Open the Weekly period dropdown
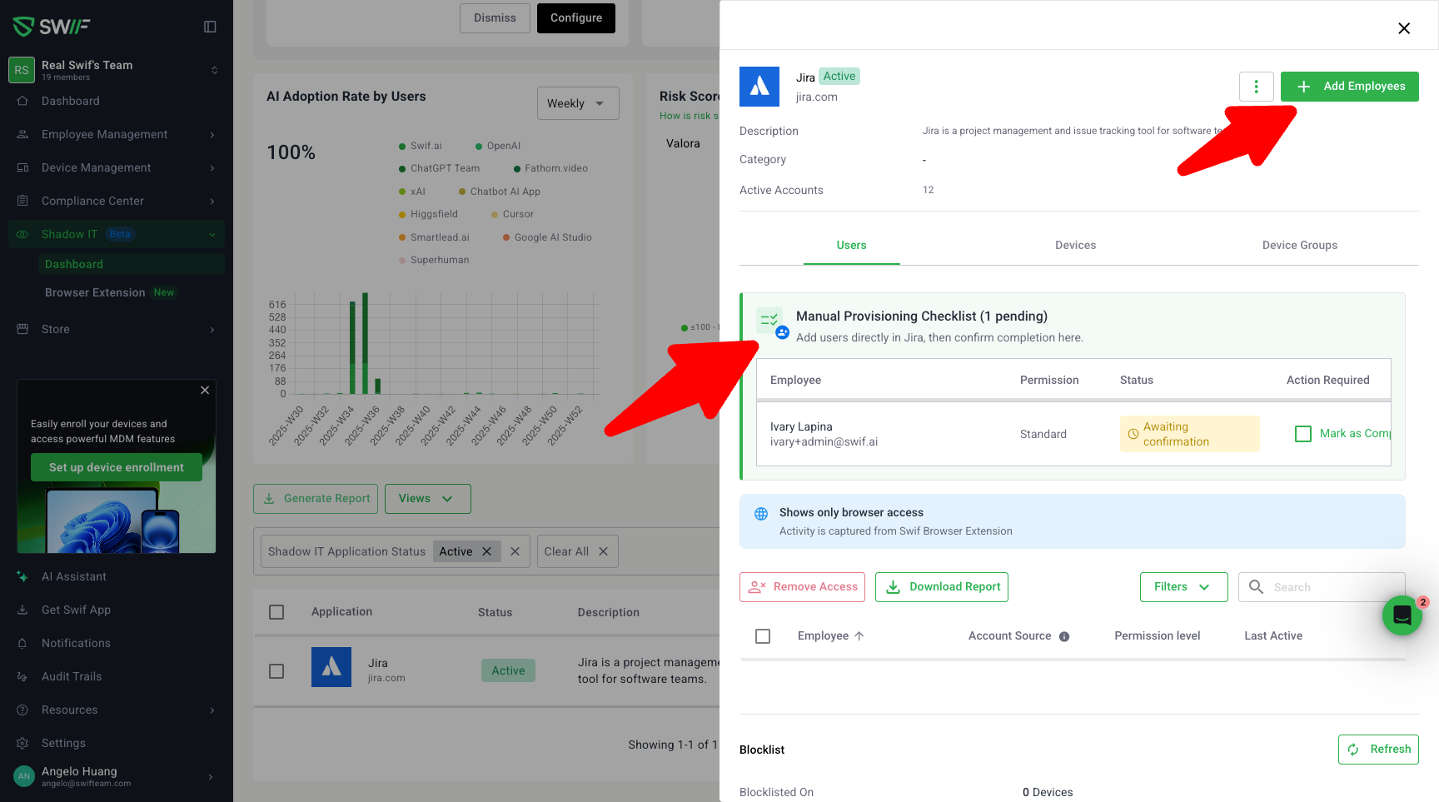 click(x=577, y=103)
